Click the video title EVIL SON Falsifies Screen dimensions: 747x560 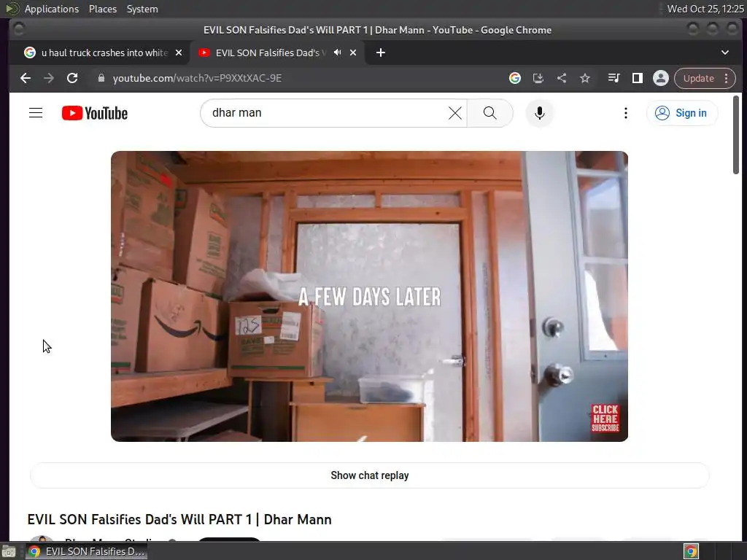click(179, 519)
